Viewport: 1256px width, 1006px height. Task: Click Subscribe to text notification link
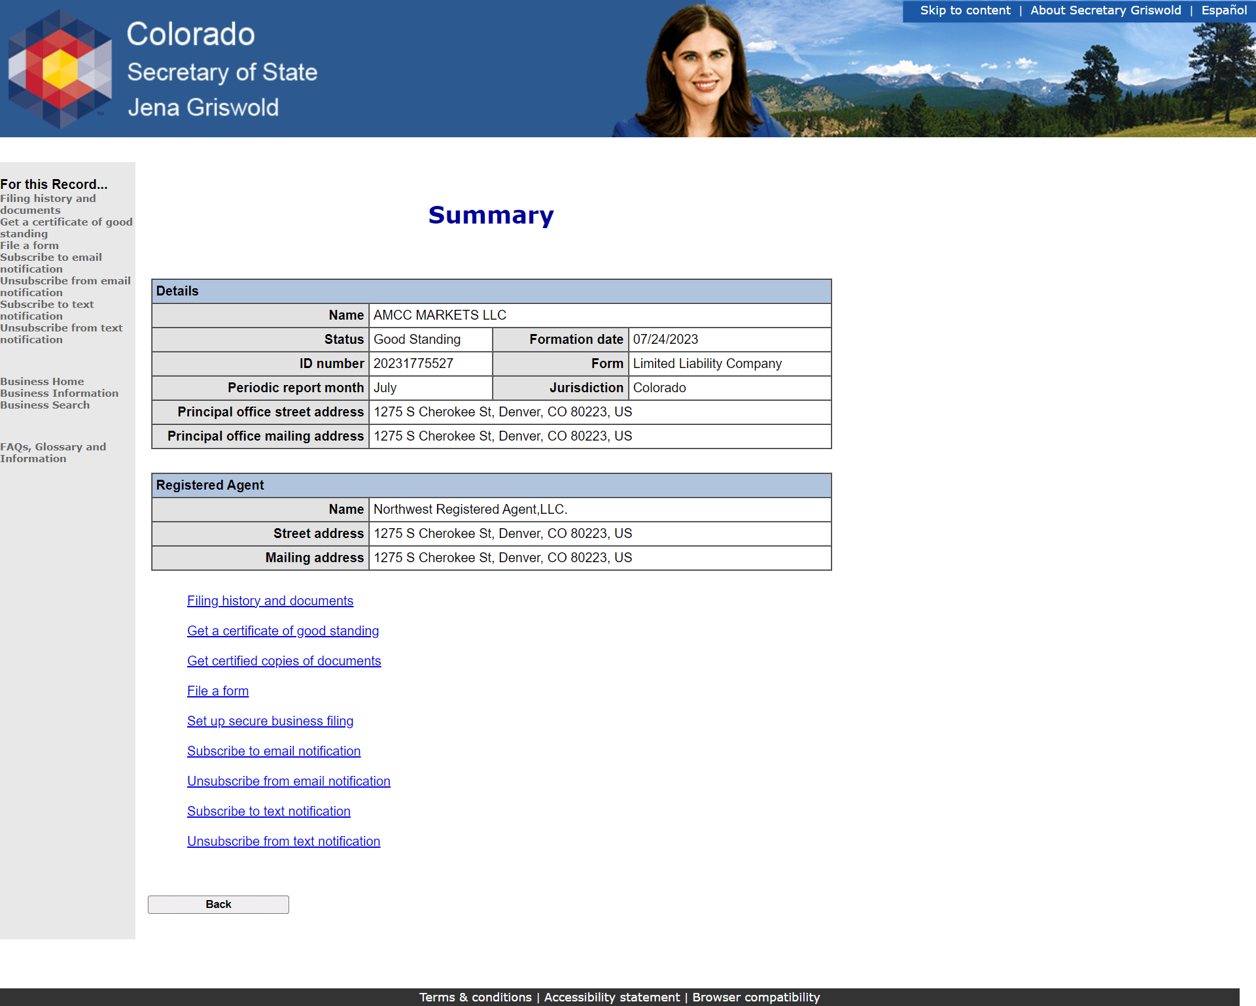coord(267,810)
